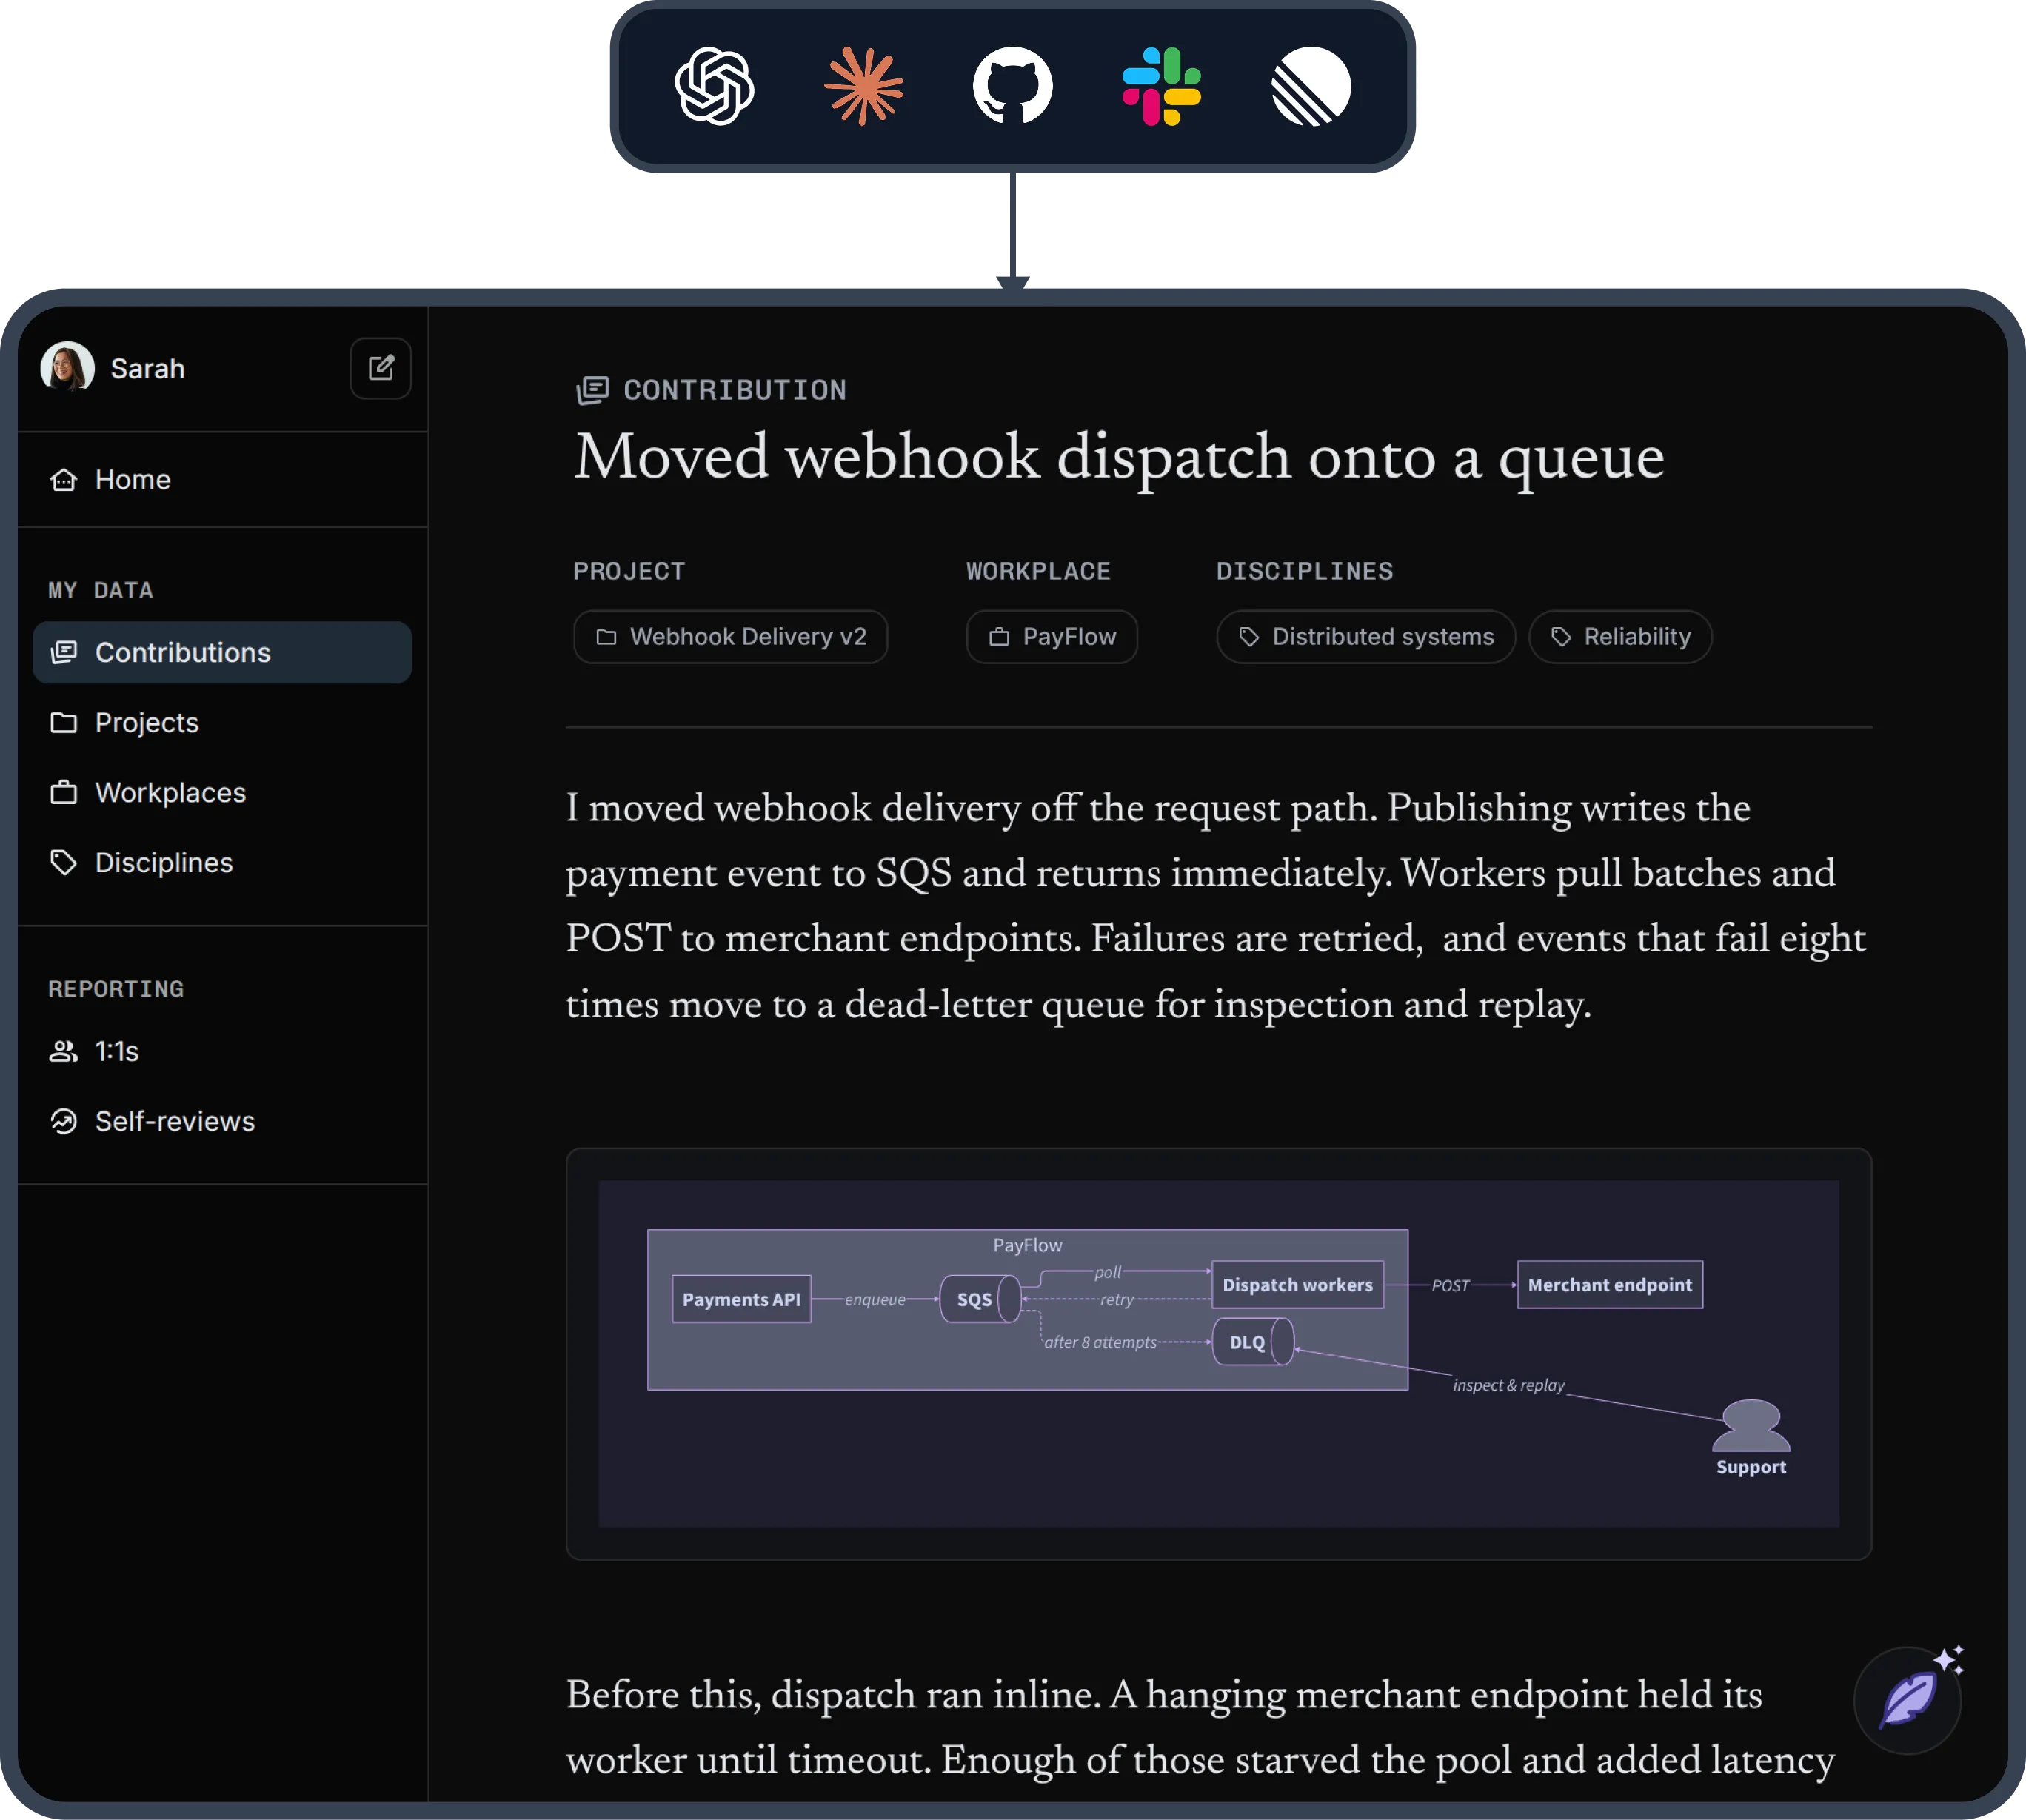Image resolution: width=2026 pixels, height=1820 pixels.
Task: Click the Reliability discipline tag
Action: coord(1620,637)
